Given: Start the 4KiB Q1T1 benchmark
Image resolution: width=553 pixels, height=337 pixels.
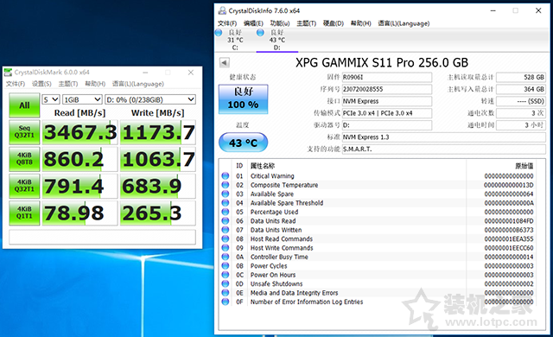Looking at the screenshot, I should click(x=24, y=213).
